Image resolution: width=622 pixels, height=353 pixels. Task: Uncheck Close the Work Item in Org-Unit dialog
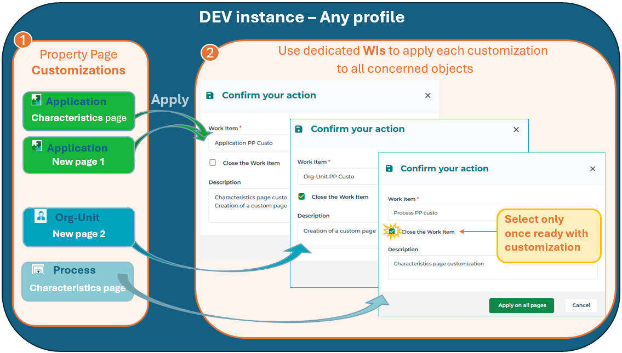[301, 196]
